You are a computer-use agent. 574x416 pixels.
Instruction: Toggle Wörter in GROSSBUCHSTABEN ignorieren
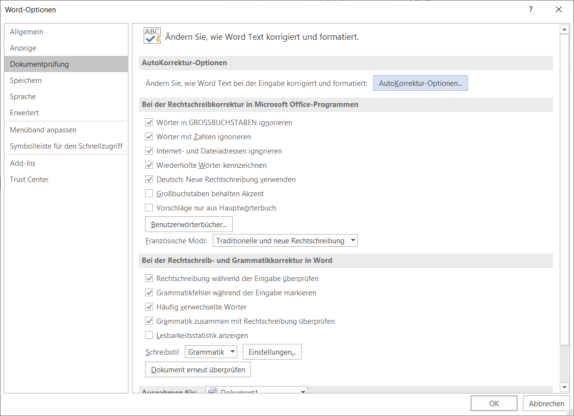tap(149, 123)
